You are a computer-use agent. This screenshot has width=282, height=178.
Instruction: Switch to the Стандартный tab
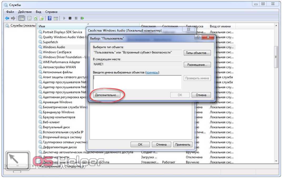point(74,166)
